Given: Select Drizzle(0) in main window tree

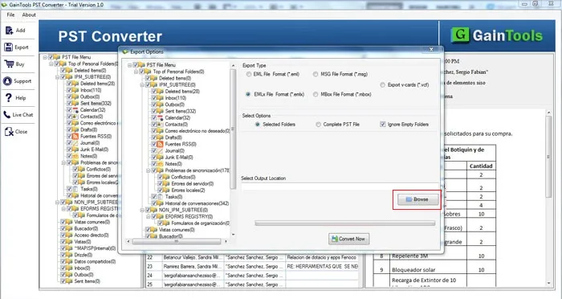Looking at the screenshot, I should pyautogui.click(x=83, y=255).
